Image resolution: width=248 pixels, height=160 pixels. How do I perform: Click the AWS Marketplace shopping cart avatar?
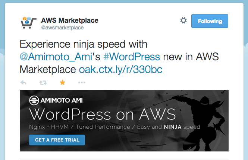pyautogui.click(x=28, y=23)
